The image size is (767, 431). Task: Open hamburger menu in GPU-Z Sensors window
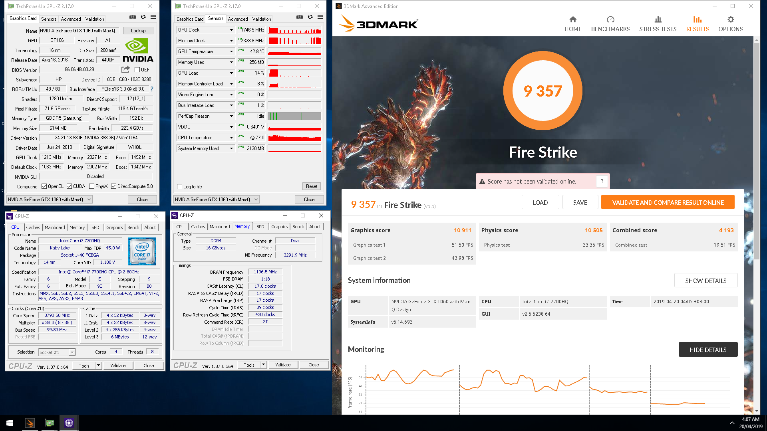click(320, 17)
